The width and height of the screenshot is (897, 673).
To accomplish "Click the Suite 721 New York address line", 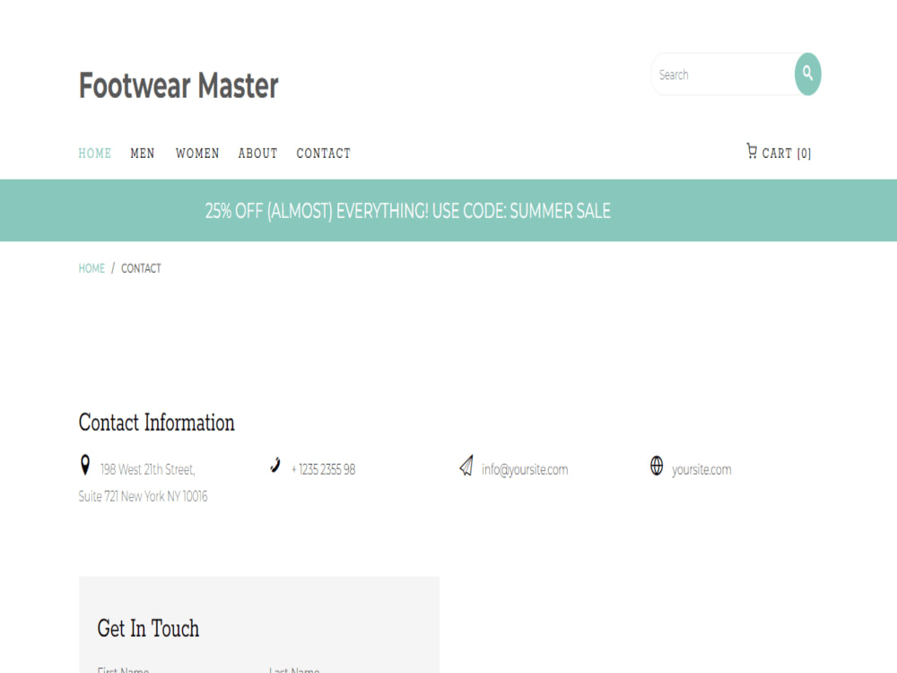I will click(x=143, y=496).
